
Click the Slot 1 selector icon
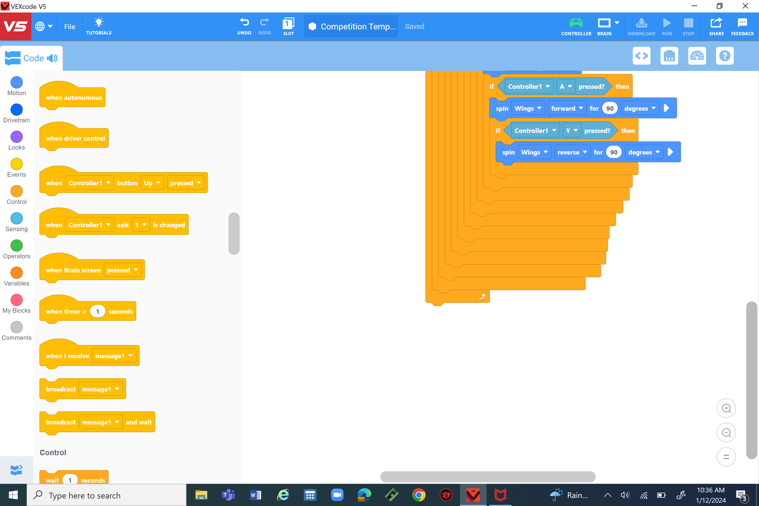[x=288, y=23]
